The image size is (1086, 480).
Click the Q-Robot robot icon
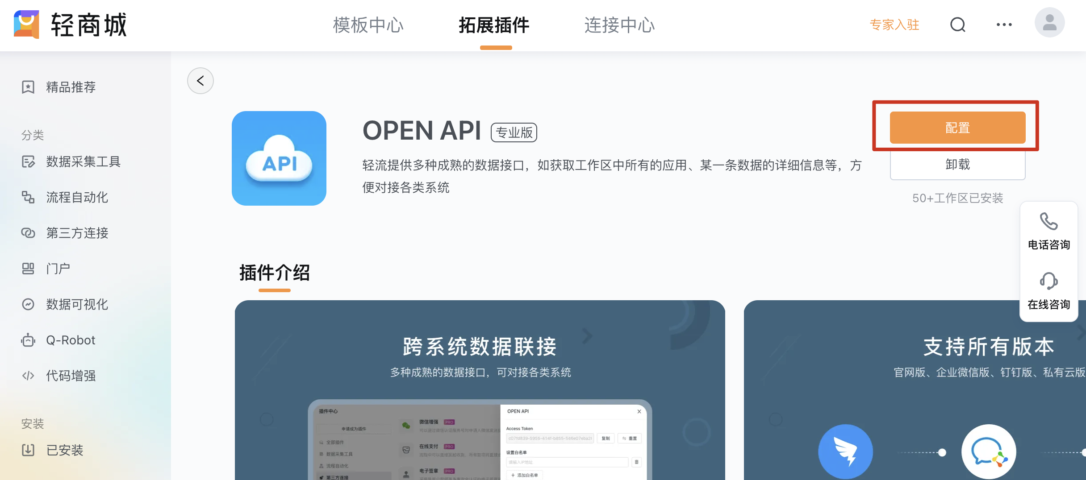(x=28, y=340)
